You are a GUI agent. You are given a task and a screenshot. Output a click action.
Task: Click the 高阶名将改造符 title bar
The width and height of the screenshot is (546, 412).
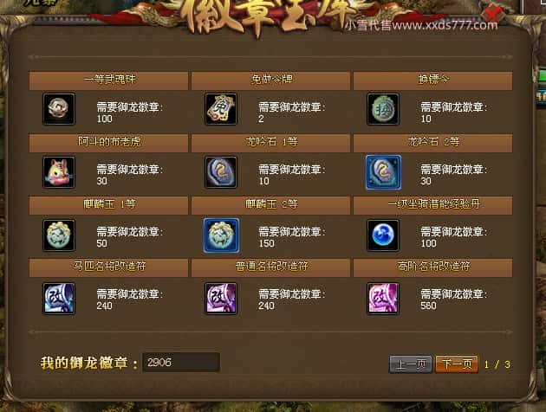click(x=432, y=267)
